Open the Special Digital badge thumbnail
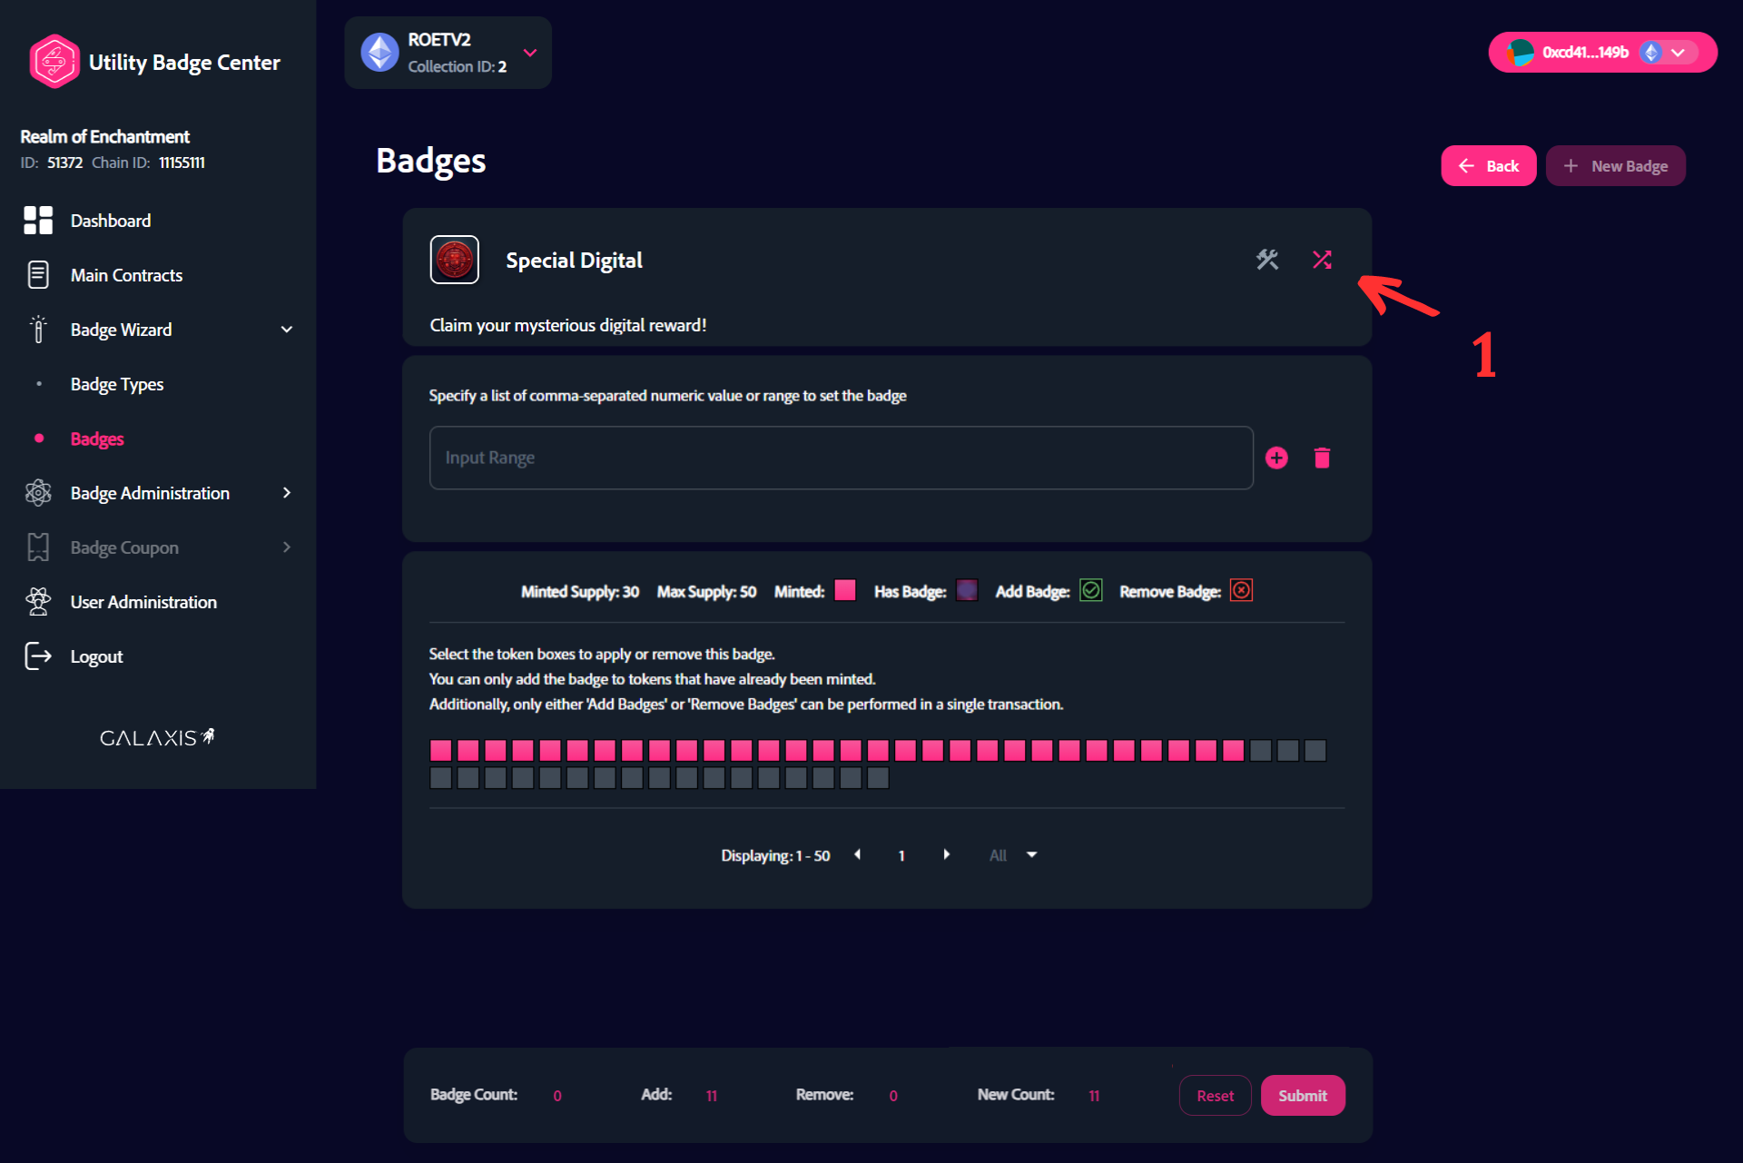This screenshot has height=1163, width=1743. tap(454, 260)
